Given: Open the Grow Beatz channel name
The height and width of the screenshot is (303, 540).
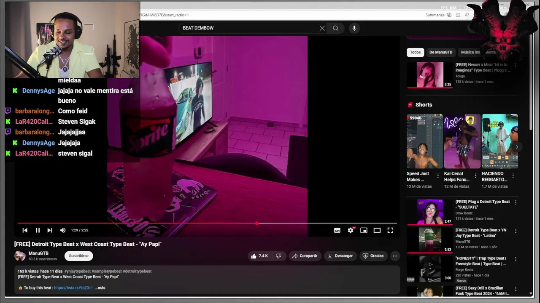Looking at the screenshot, I should [x=464, y=213].
